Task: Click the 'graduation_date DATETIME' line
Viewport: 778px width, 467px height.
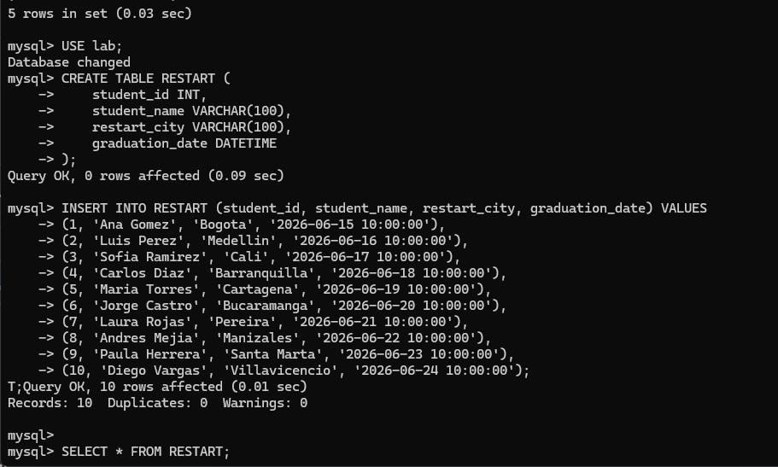Action: 184,143
